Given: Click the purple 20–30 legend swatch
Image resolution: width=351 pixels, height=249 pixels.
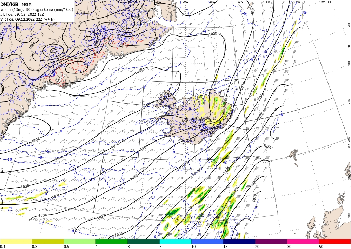Looking at the screenshot, I should (x=271, y=241).
